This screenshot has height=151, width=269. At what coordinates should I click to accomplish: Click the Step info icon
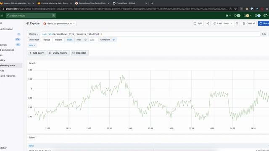[x=85, y=40]
